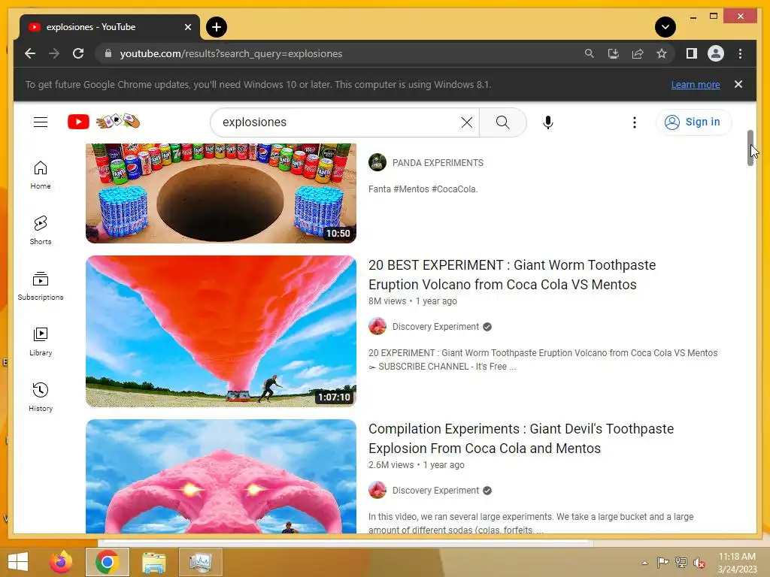Screen dimensions: 770x577
Task: Open 20 BEST EXPERIMENT video title
Action: 512,275
